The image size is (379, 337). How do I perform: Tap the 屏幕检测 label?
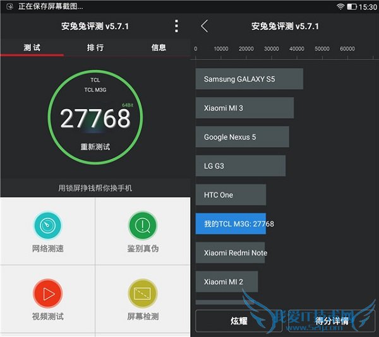click(143, 316)
